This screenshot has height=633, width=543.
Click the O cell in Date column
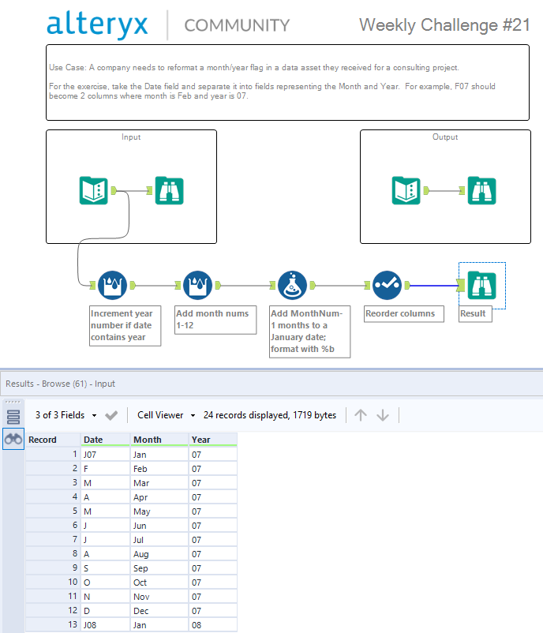point(106,582)
